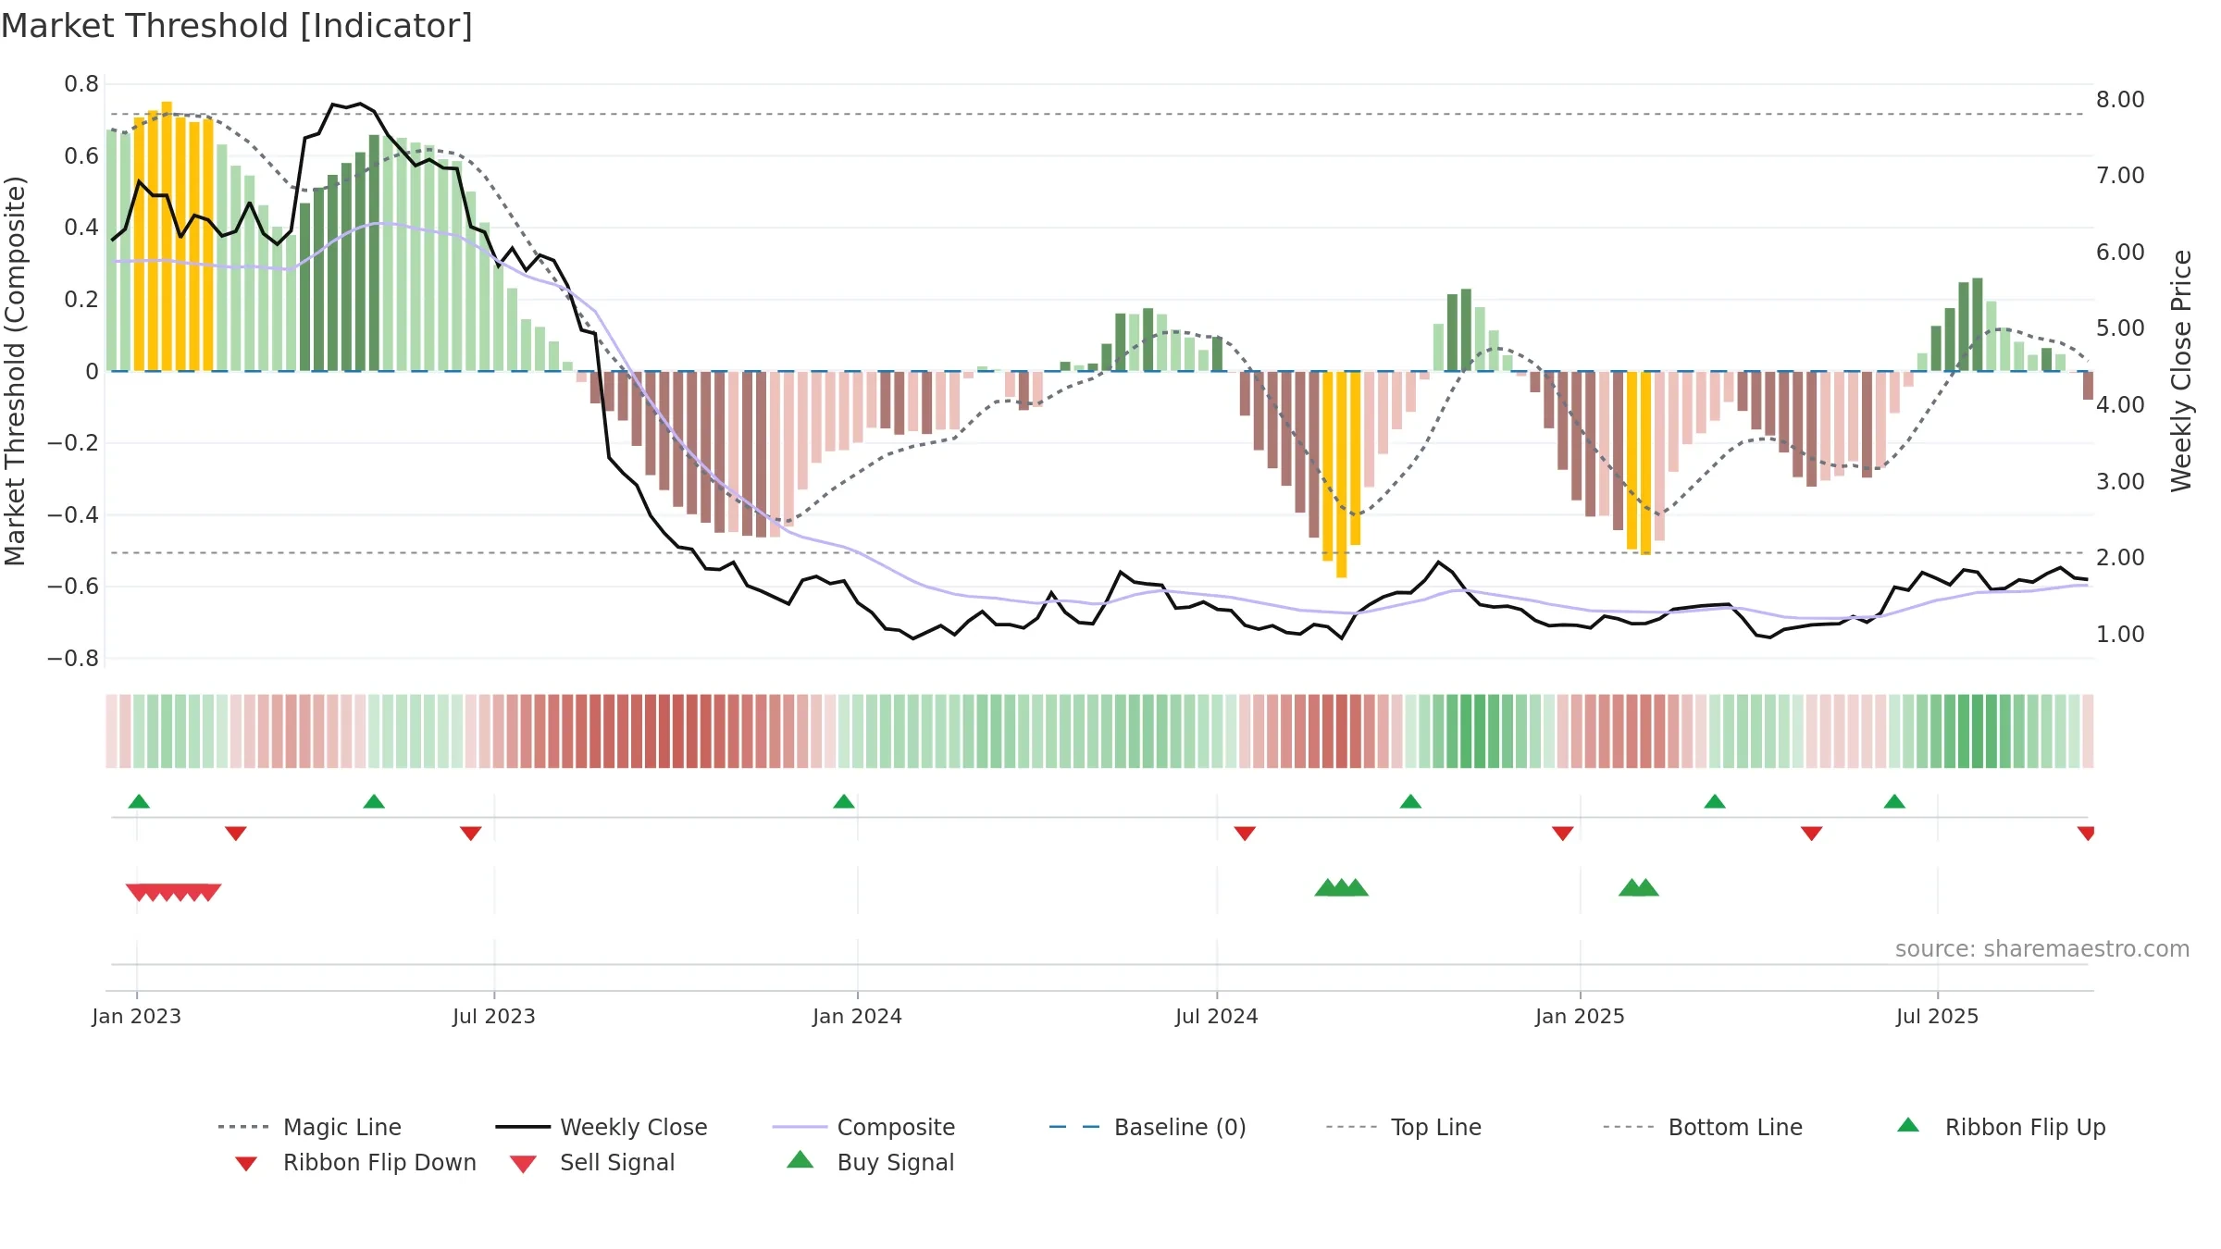The image size is (2221, 1249).
Task: Click the 3.00 price tick label
Action: (2120, 481)
